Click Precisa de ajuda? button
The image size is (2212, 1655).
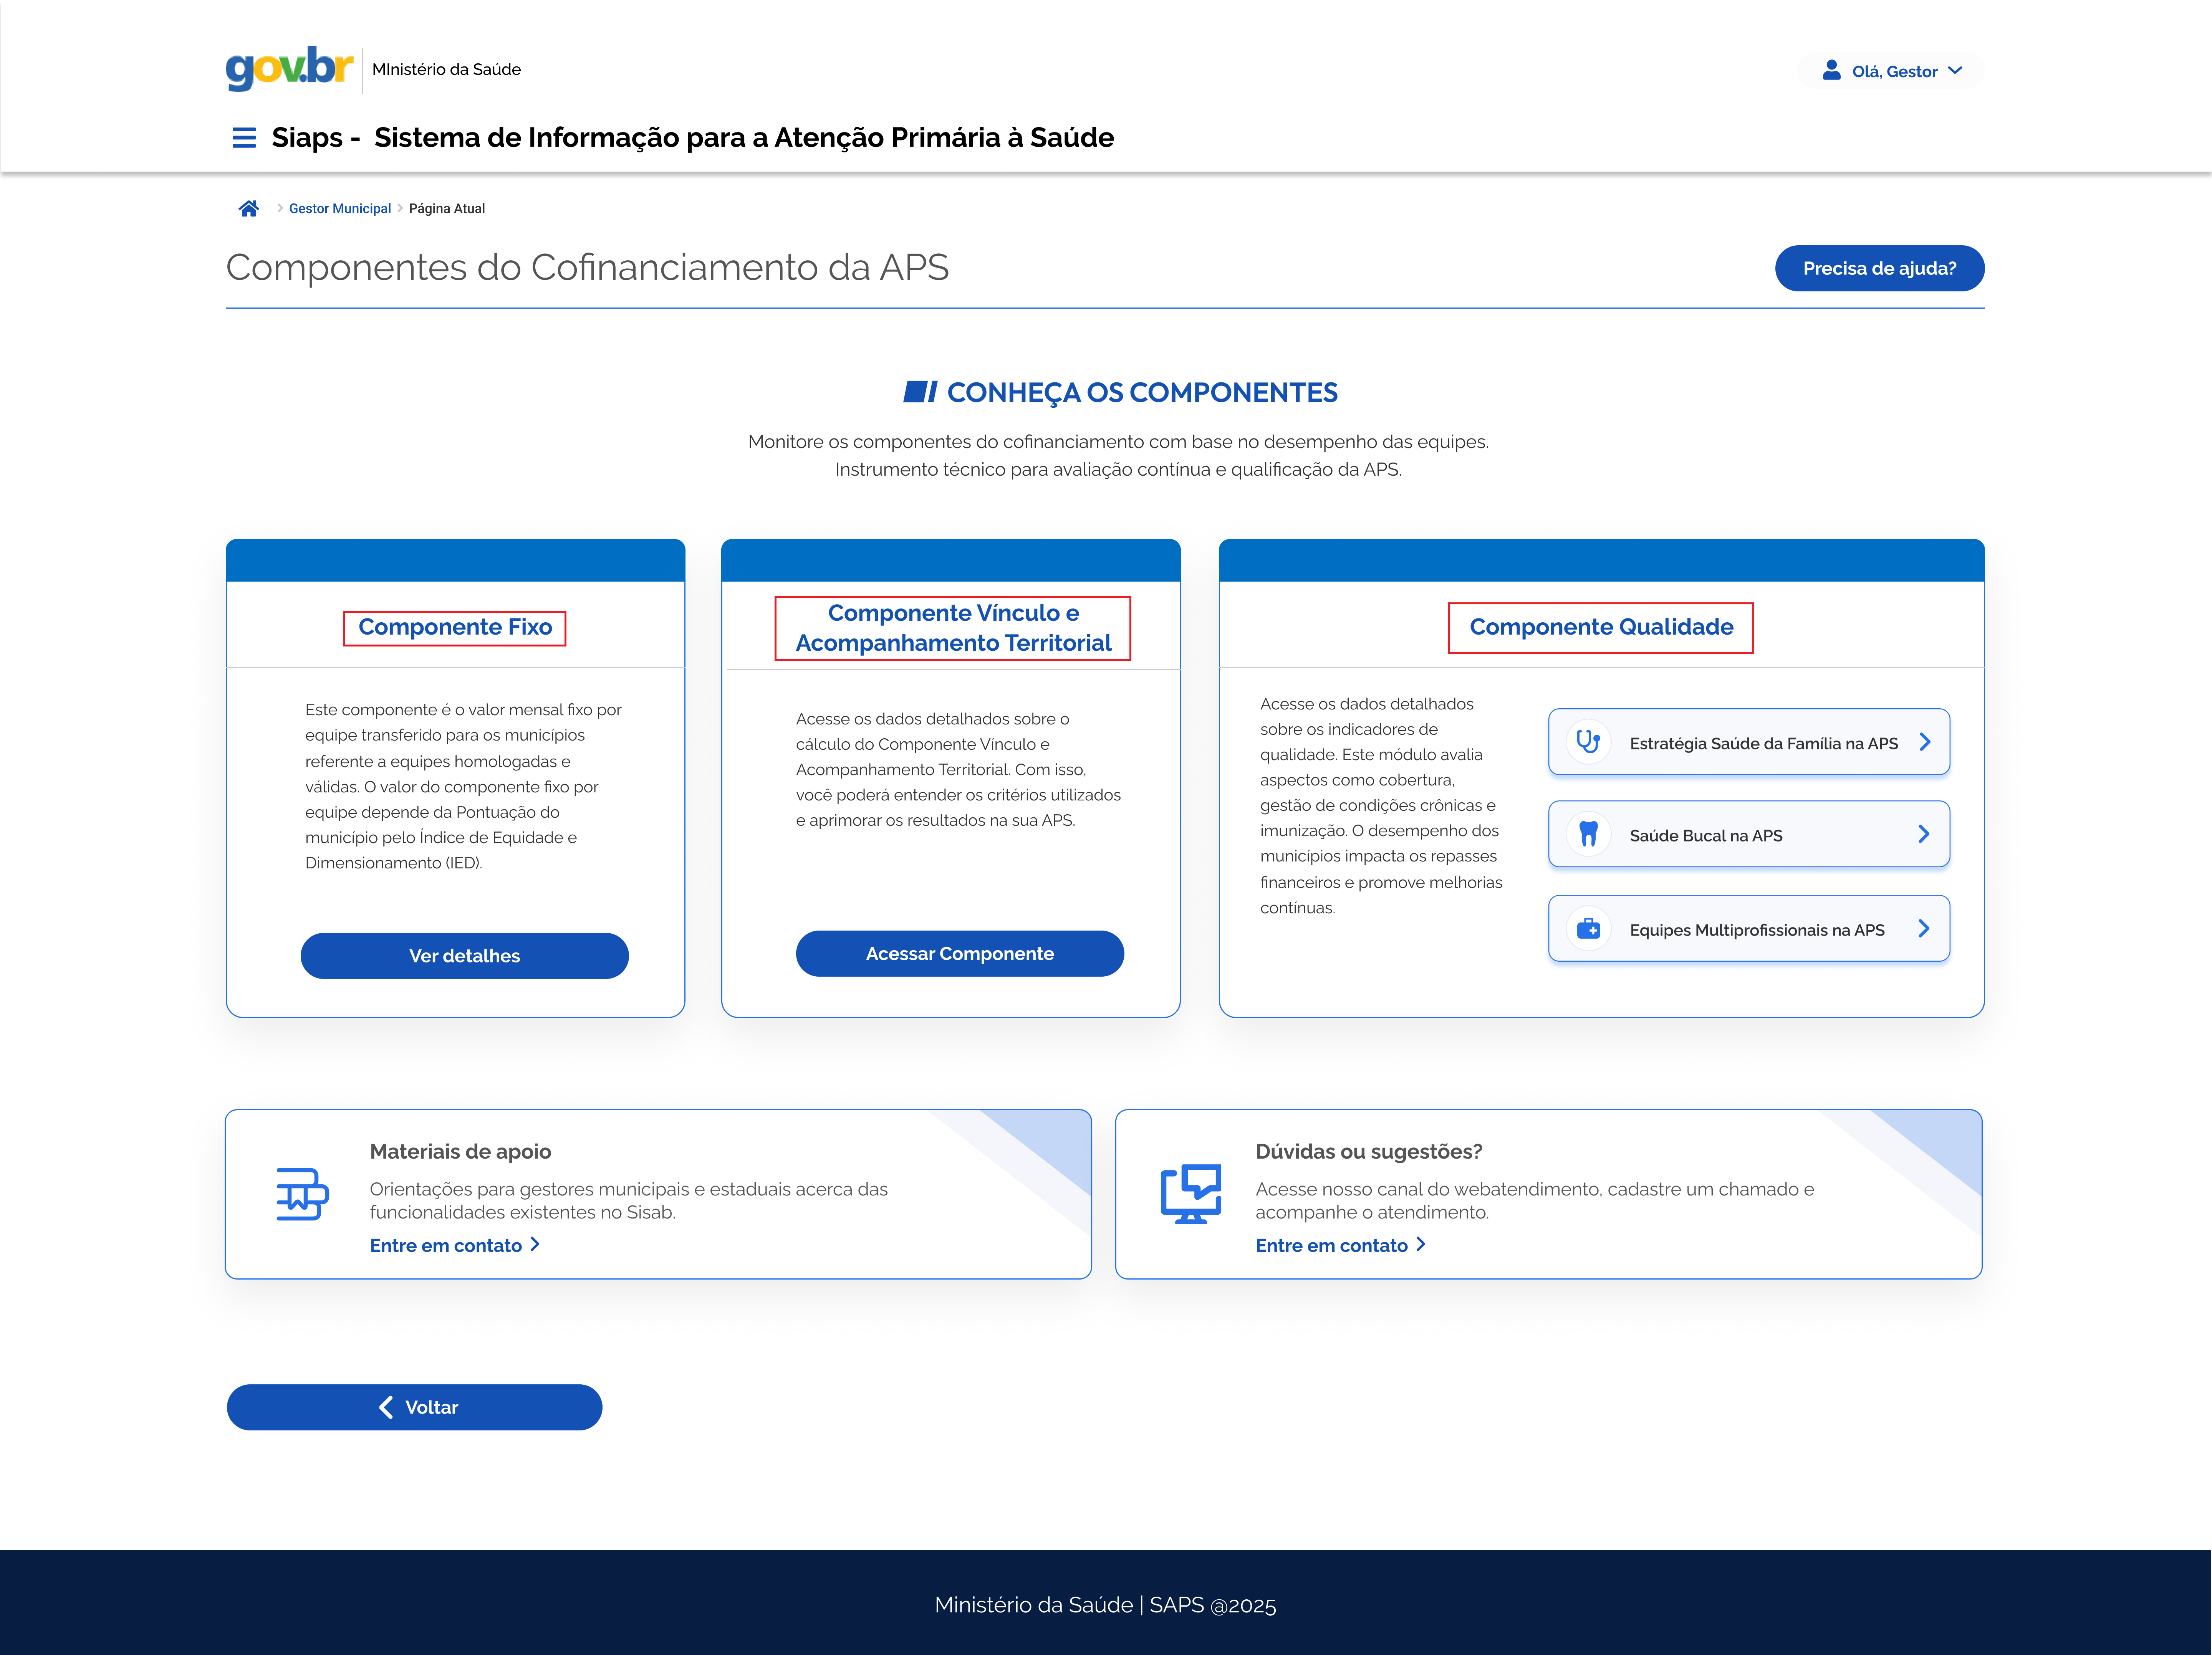click(1879, 269)
